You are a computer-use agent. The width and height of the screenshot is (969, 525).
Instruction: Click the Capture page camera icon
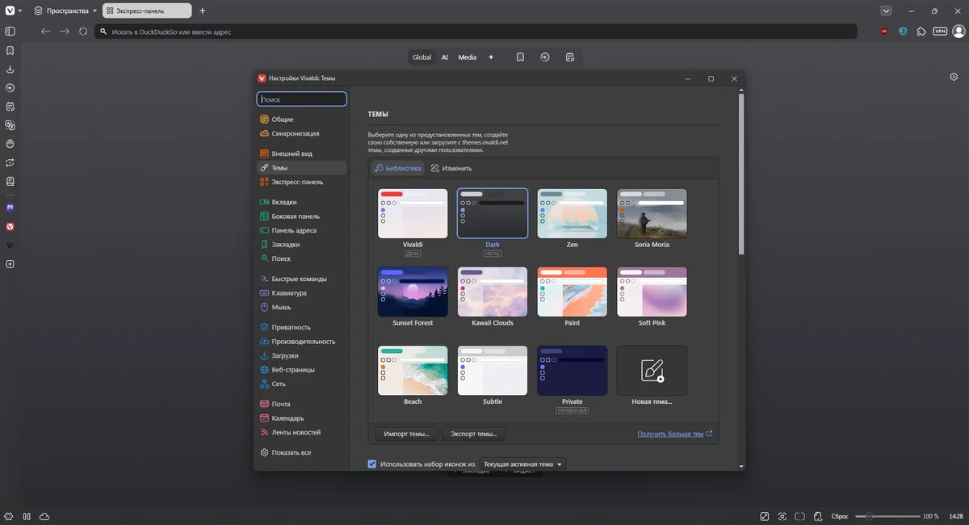[x=782, y=516]
